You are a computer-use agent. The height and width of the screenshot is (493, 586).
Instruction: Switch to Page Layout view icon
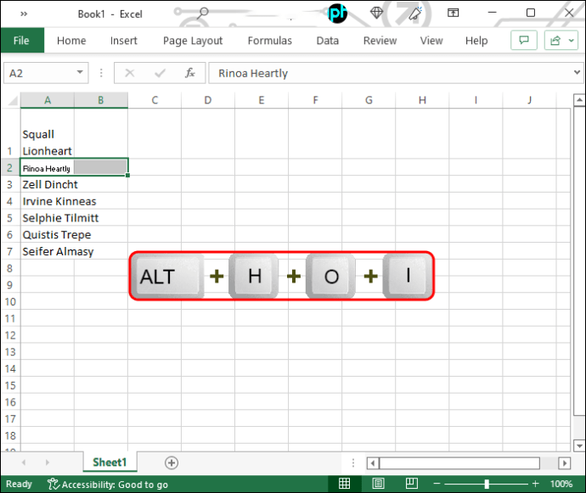pos(378,484)
